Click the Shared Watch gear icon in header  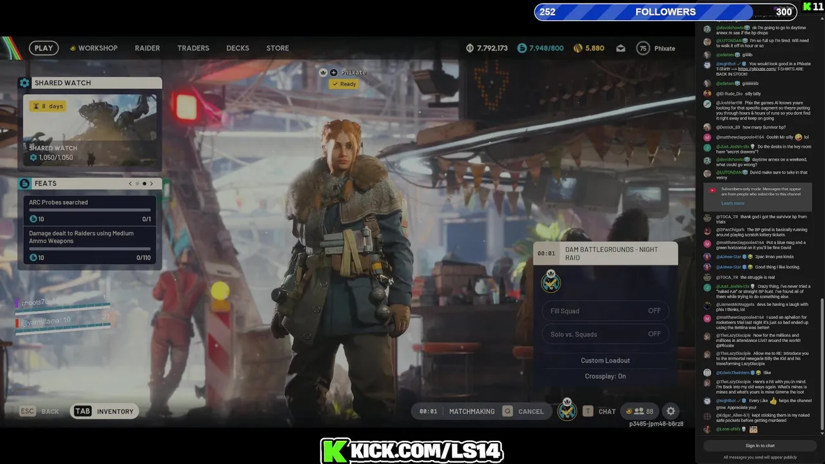coord(24,82)
